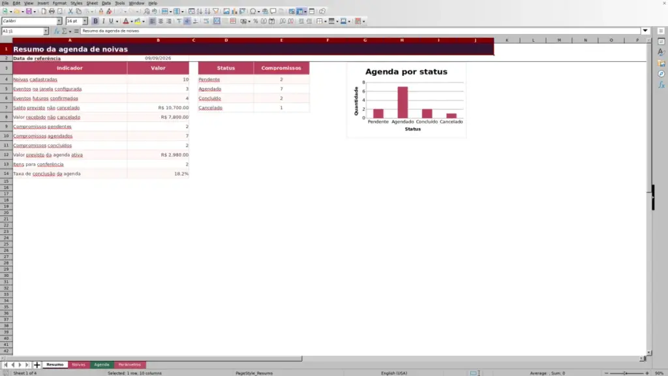The image size is (668, 376).
Task: Click the Save document icon
Action: pyautogui.click(x=29, y=12)
